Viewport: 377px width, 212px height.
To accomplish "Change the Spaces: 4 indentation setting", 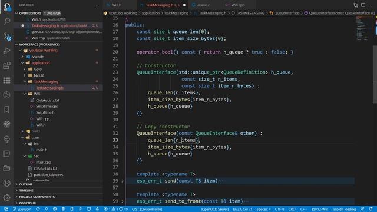I will [263, 209].
